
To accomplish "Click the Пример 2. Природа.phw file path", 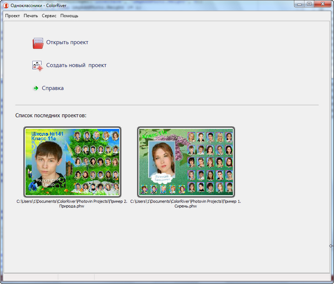I will tap(72, 204).
